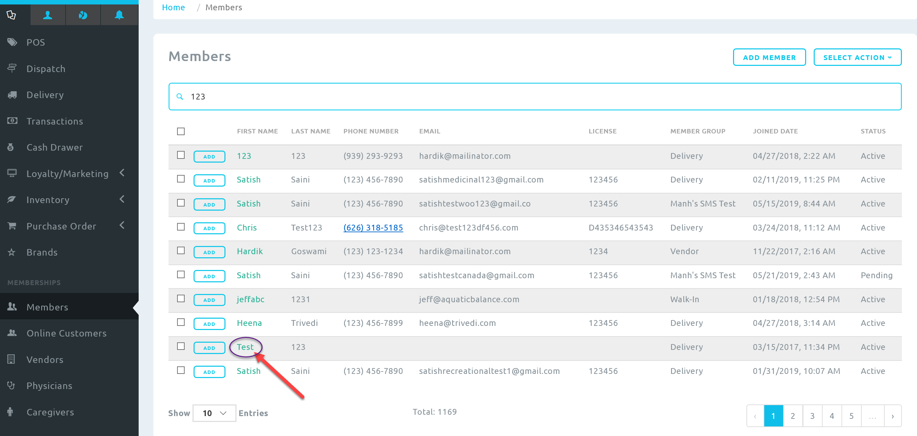This screenshot has height=436, width=917.
Task: Go to Transactions menu item
Action: (55, 121)
